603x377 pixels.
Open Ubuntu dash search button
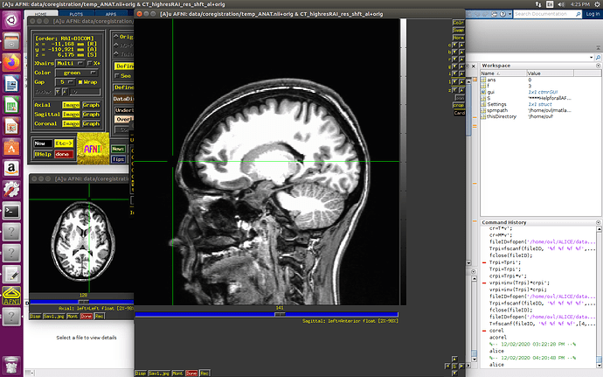(11, 19)
